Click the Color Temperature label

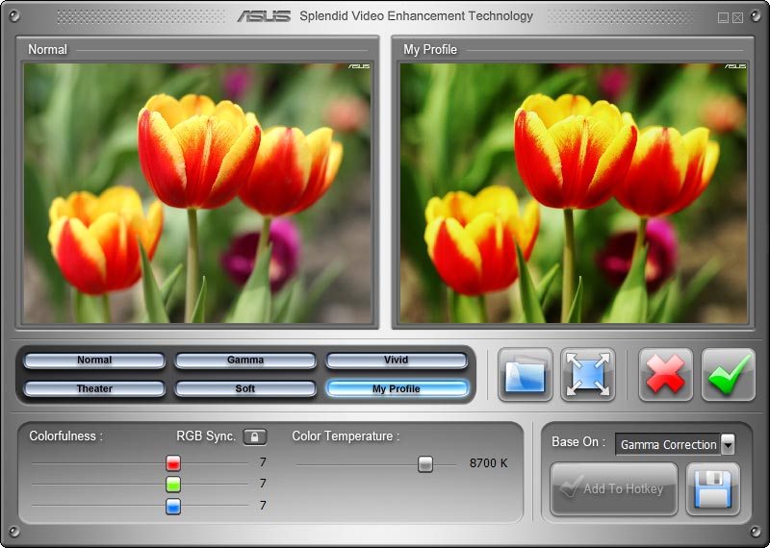pyautogui.click(x=346, y=436)
